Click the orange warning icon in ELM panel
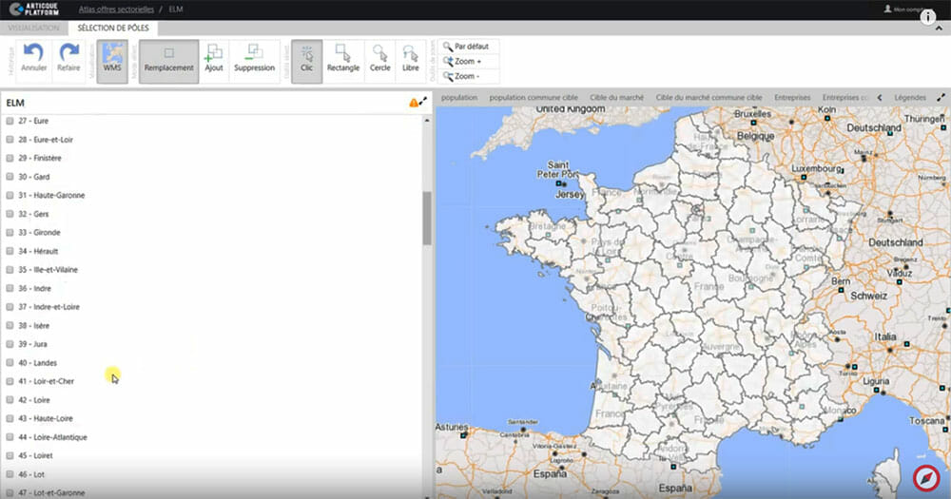Screen dimensions: 951x499 pyautogui.click(x=414, y=103)
